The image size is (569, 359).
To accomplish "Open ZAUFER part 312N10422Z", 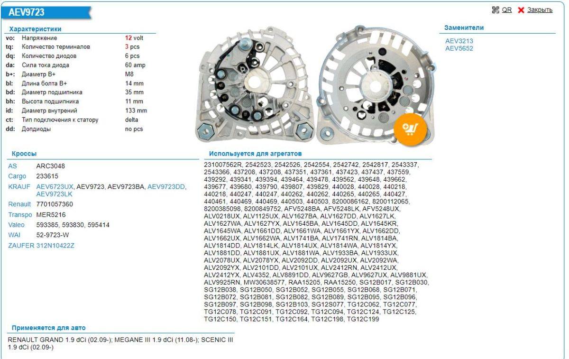I will point(55,246).
